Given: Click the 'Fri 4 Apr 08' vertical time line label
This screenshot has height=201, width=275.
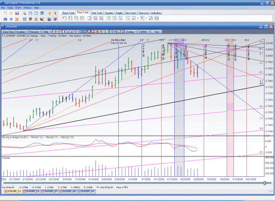Looking at the screenshot, I should point(143,50).
